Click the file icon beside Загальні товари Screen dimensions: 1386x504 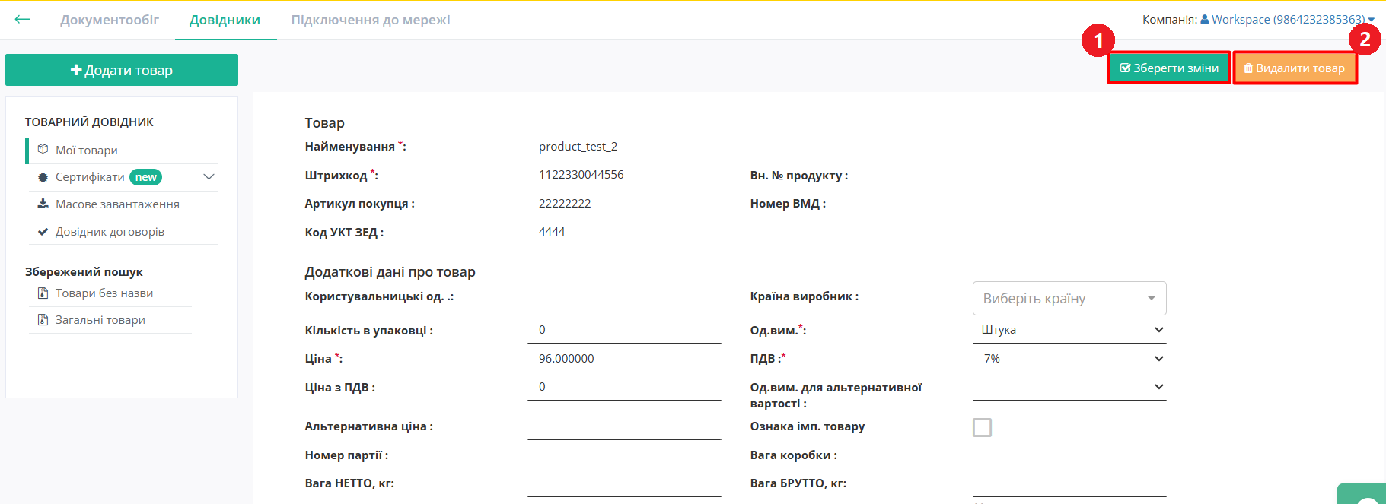coord(43,320)
